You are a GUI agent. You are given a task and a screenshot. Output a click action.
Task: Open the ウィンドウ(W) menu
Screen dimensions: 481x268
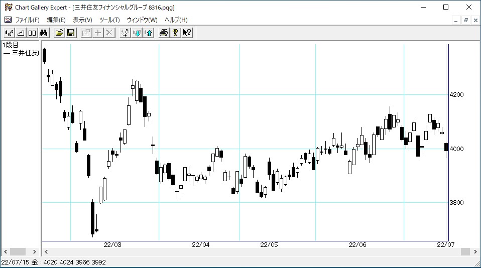coord(142,20)
